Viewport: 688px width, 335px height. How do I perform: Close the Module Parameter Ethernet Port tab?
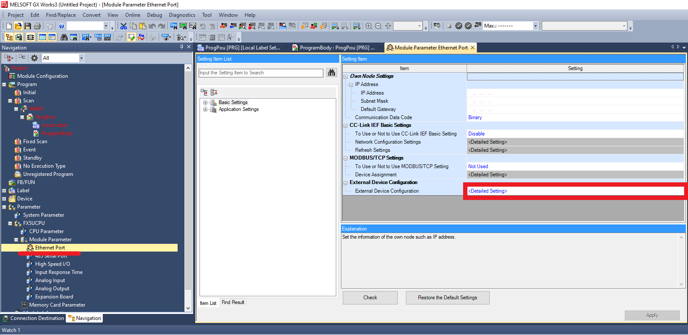tap(473, 48)
